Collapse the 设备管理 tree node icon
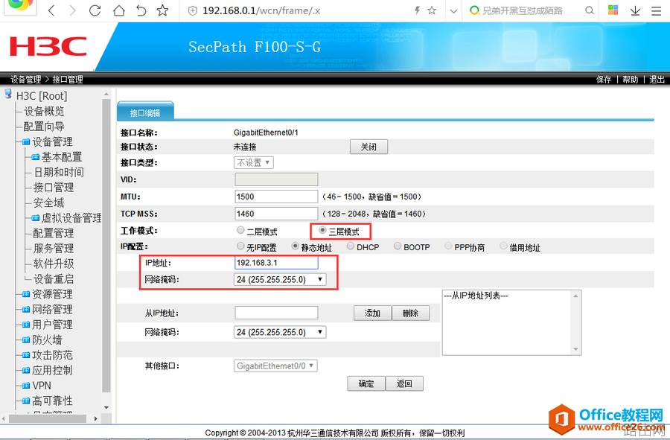 [x=26, y=141]
